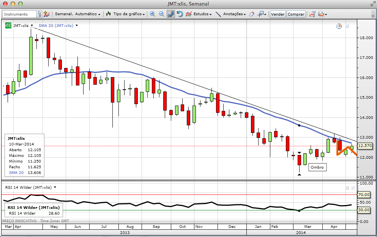Click the SMA 20 13.606 value

pyautogui.click(x=35, y=173)
